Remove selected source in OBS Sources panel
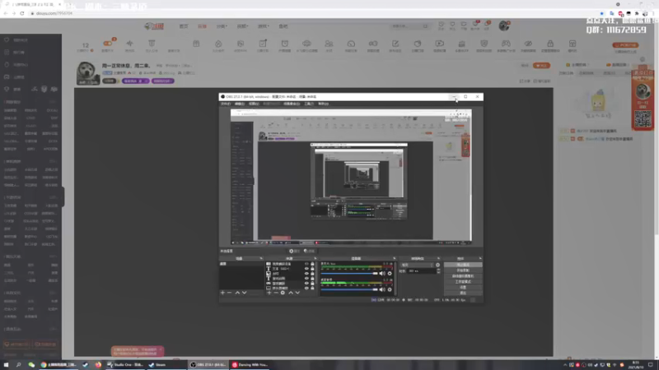The height and width of the screenshot is (370, 659). 276,293
